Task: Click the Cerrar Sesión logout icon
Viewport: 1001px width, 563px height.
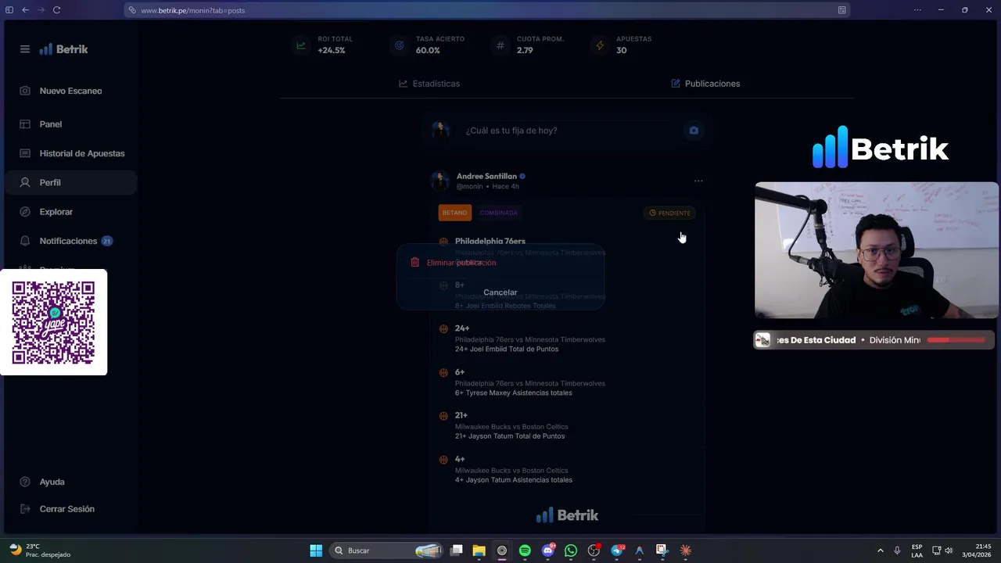Action: tap(25, 509)
